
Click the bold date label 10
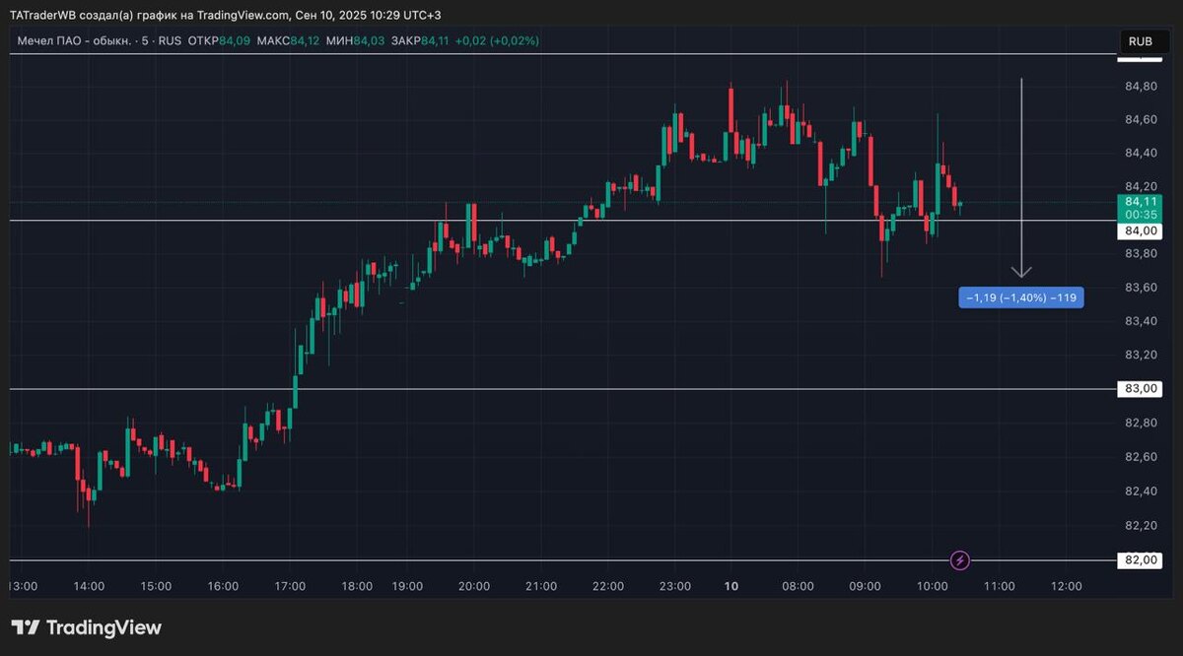click(731, 586)
